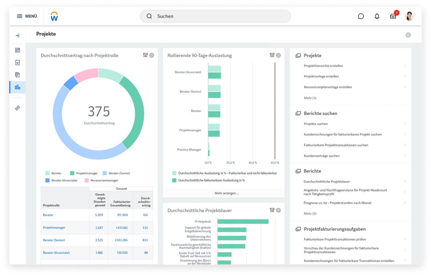431x276 pixels.
Task: Toggle Durchschnittliche fakturierbare Auslastung legend entry
Action: (209, 180)
